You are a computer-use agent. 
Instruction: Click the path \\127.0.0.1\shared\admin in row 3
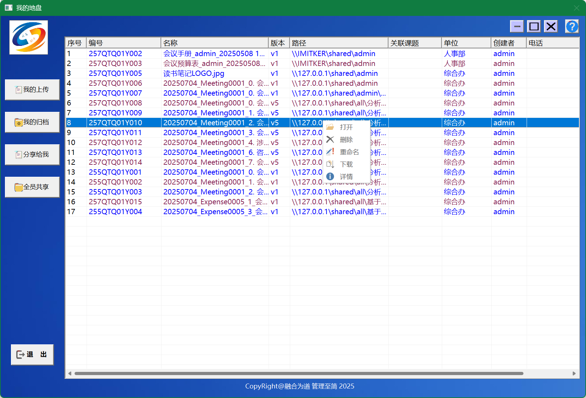(x=335, y=73)
